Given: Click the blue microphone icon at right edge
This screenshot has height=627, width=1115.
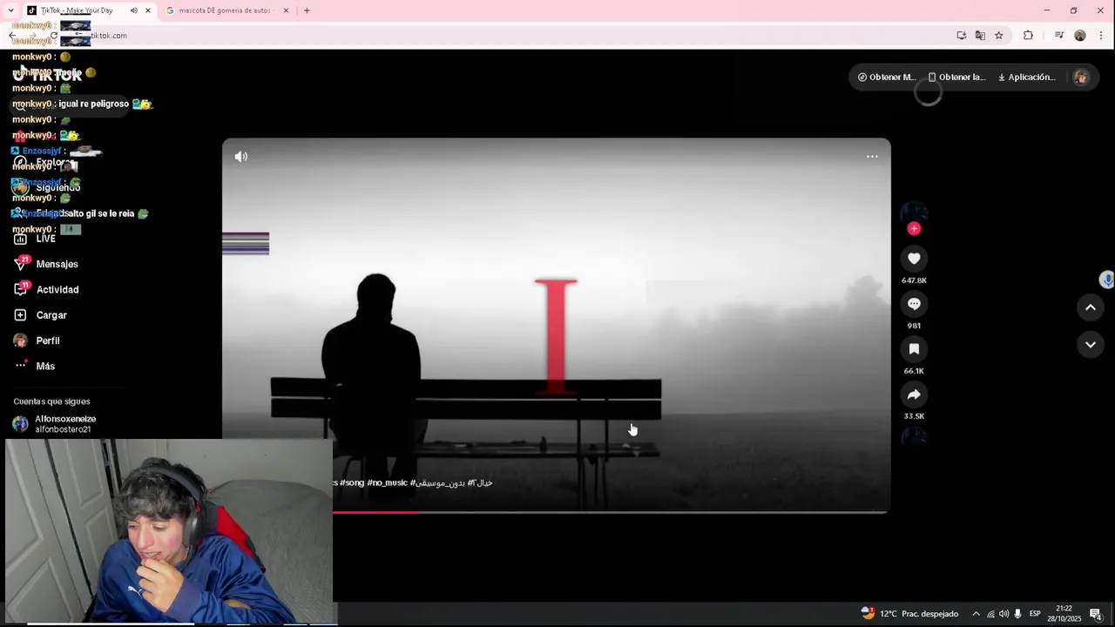Looking at the screenshot, I should pyautogui.click(x=1107, y=280).
